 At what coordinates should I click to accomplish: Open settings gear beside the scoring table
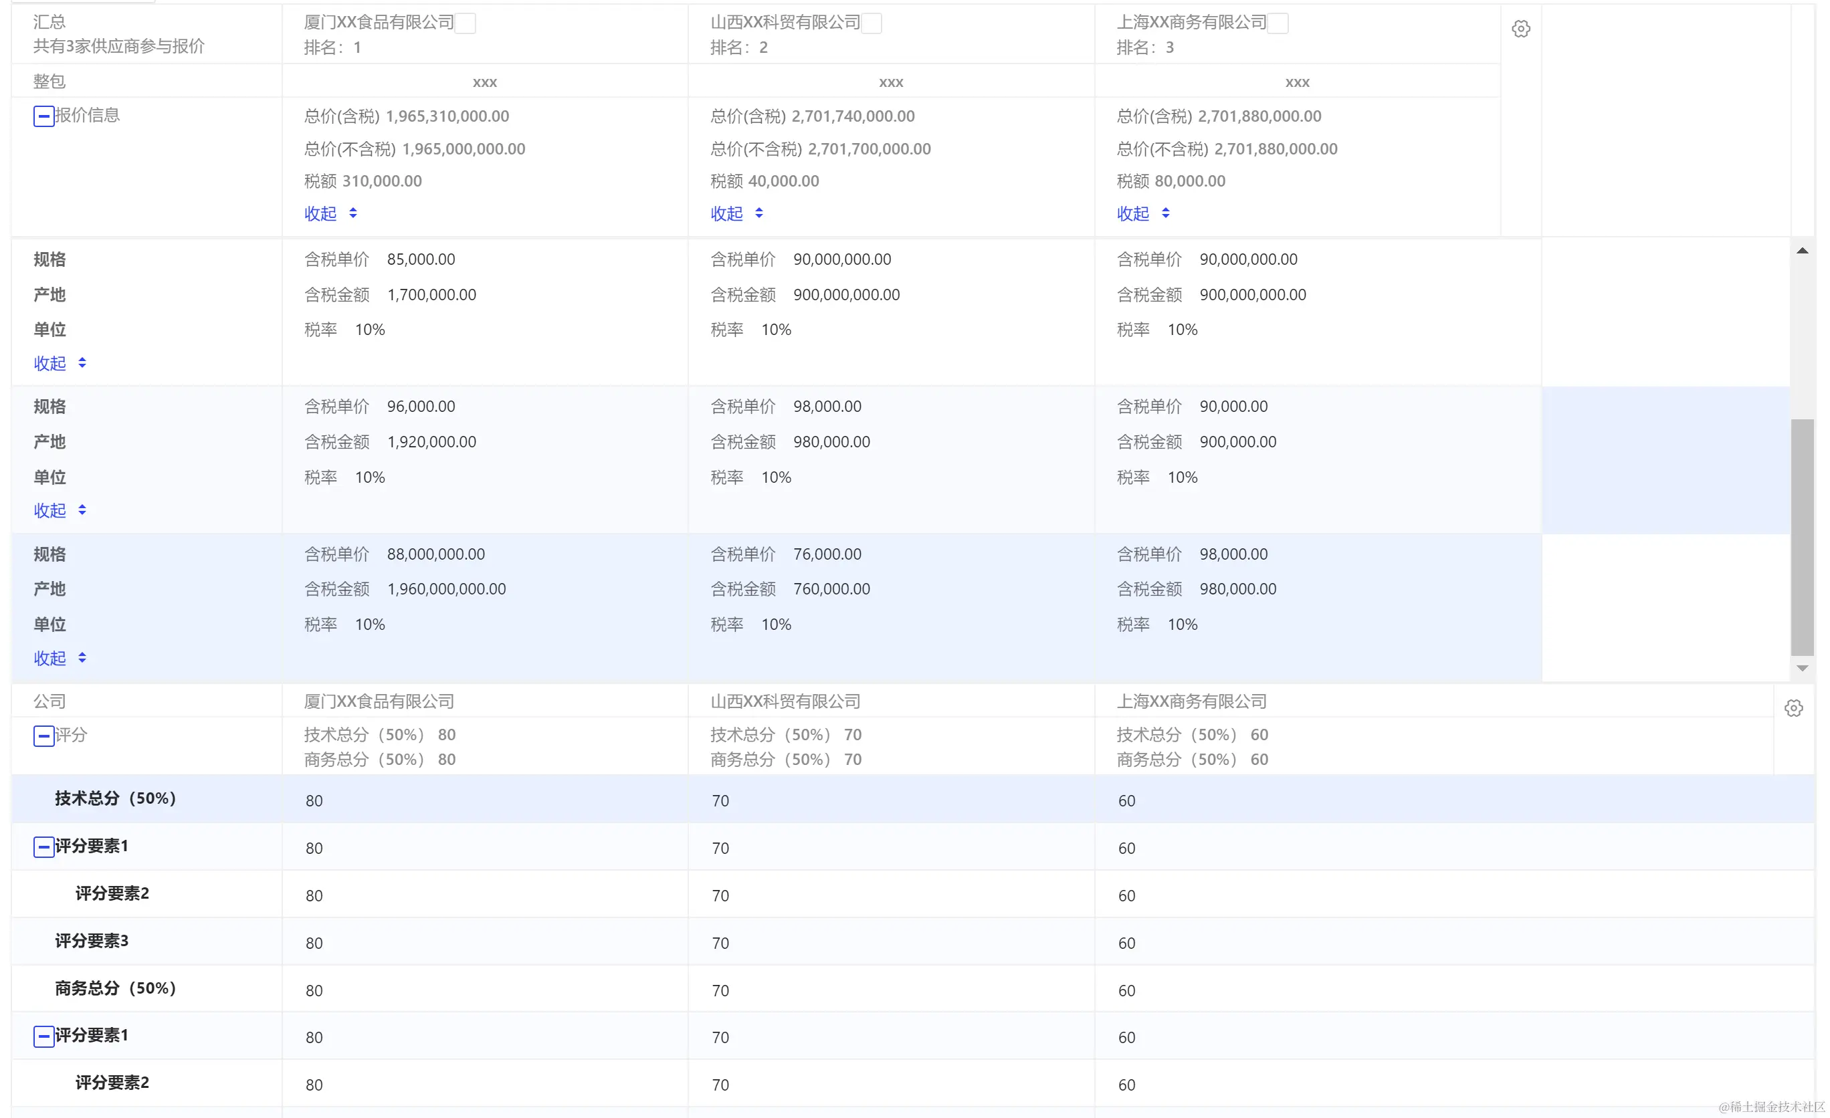[x=1793, y=707]
